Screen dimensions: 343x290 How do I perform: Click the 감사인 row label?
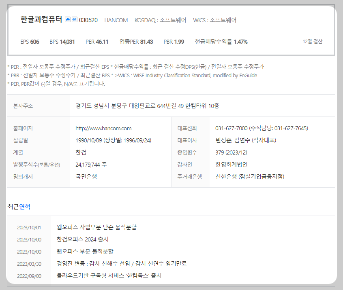click(x=185, y=165)
